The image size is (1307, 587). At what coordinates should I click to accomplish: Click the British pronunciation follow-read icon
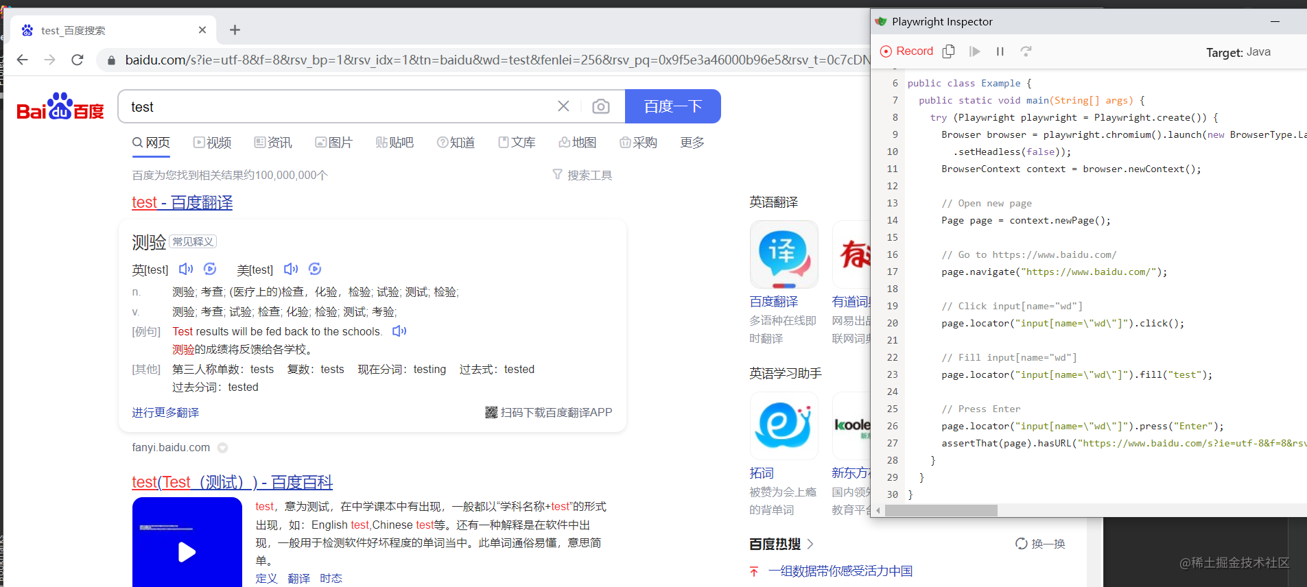point(210,269)
